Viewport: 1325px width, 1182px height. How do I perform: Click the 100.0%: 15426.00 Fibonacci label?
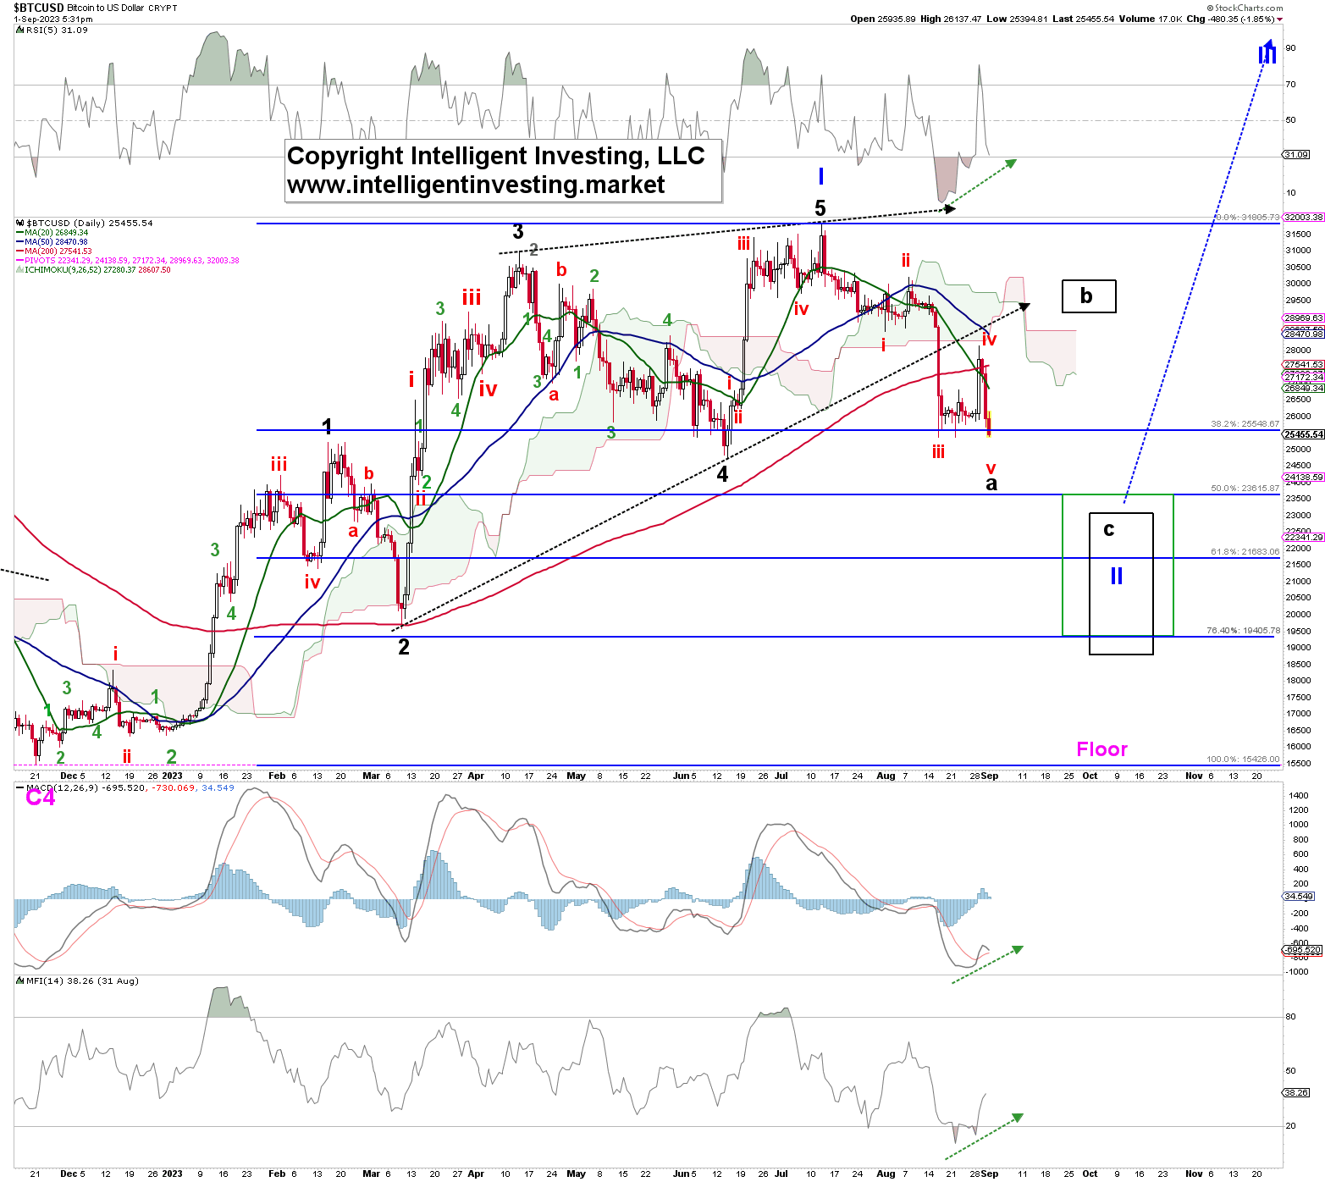[x=1243, y=759]
